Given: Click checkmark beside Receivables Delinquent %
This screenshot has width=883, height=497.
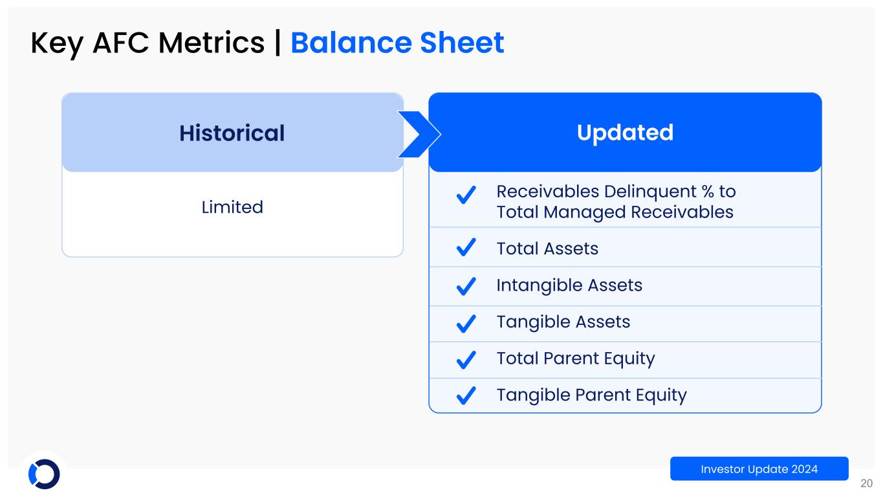Looking at the screenshot, I should tap(466, 195).
